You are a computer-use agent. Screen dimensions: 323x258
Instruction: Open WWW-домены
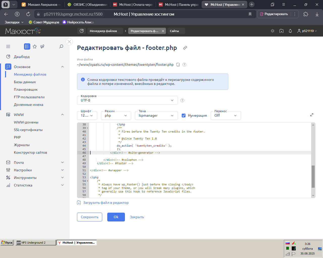[x=26, y=122]
